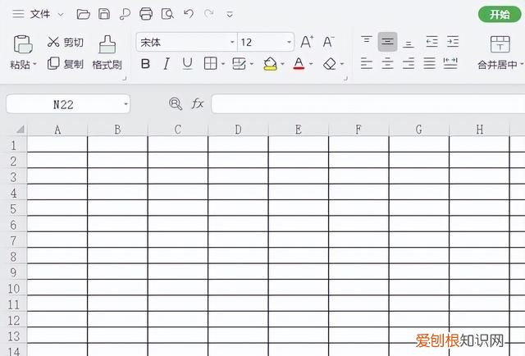Save the workbook with the save icon
Viewport: 525px width, 356px height.
coord(104,14)
